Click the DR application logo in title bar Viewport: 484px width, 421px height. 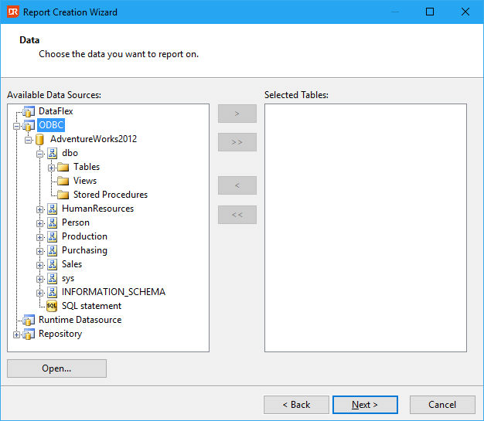(13, 12)
